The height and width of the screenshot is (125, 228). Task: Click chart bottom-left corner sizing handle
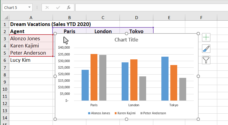click(x=55, y=119)
